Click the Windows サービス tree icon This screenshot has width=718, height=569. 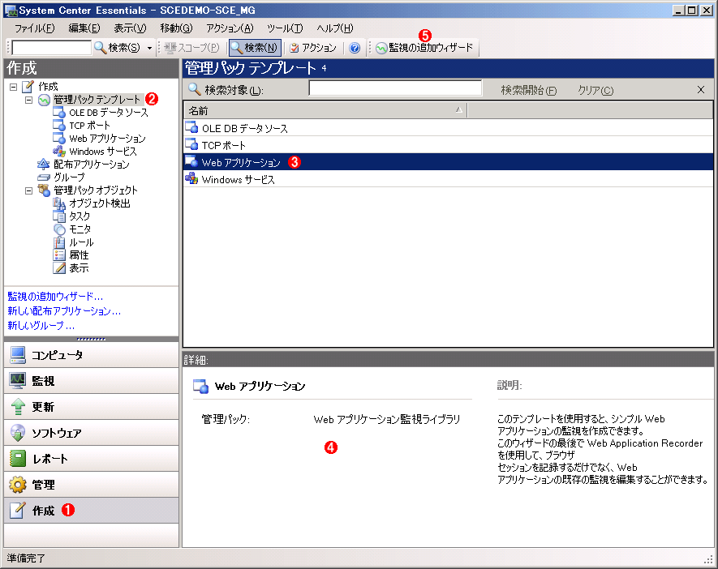(59, 151)
